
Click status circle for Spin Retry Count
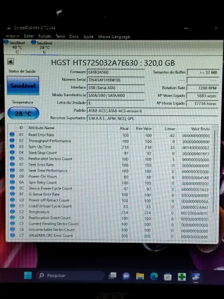(13, 182)
